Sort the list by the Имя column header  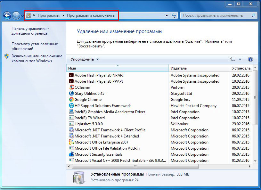(x=117, y=68)
